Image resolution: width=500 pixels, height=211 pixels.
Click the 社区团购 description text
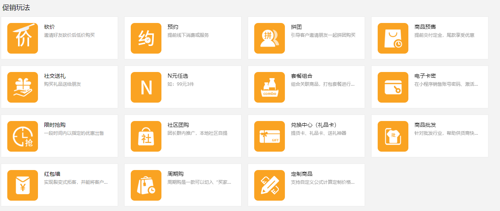click(x=197, y=133)
